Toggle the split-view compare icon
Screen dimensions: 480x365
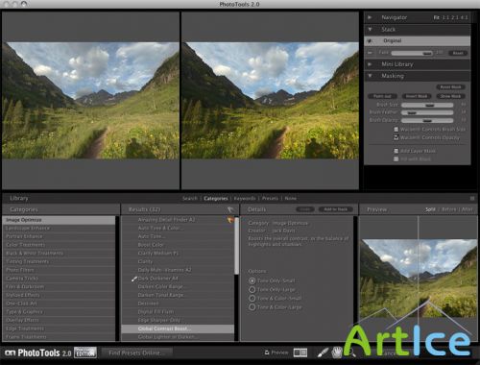[300, 353]
